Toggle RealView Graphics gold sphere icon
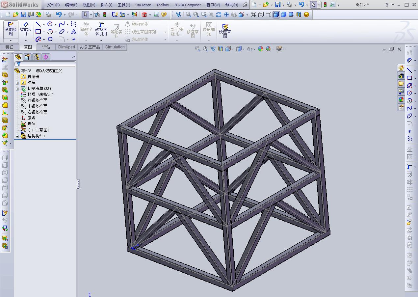The height and width of the screenshot is (297, 418). click(306, 14)
